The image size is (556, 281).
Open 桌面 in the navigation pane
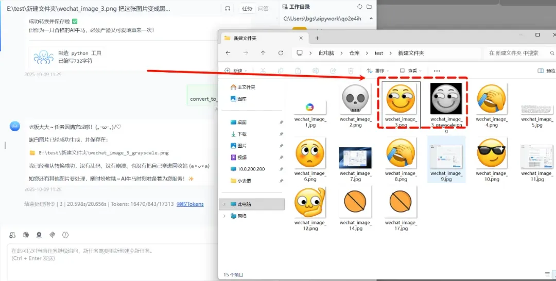pos(239,122)
